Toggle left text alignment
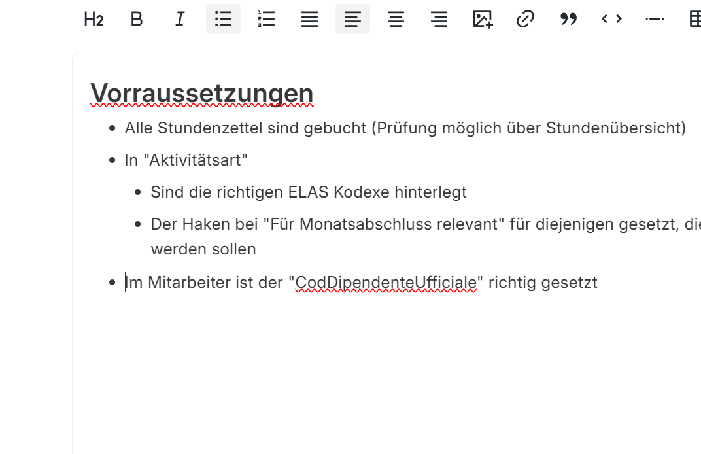The image size is (701, 454). [352, 20]
